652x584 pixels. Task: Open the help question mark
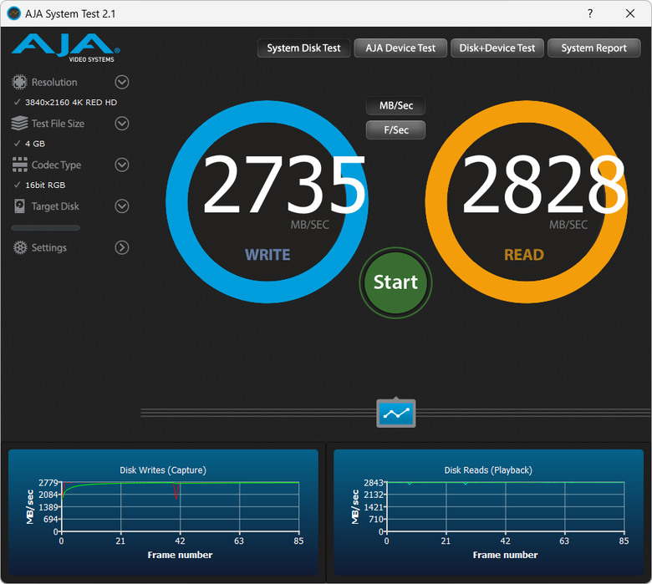pos(589,13)
